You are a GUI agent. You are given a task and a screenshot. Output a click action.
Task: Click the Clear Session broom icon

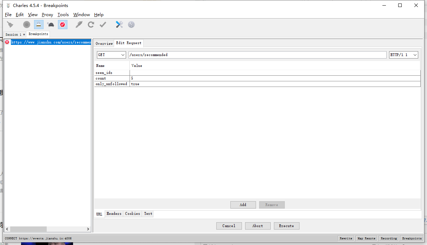click(10, 25)
